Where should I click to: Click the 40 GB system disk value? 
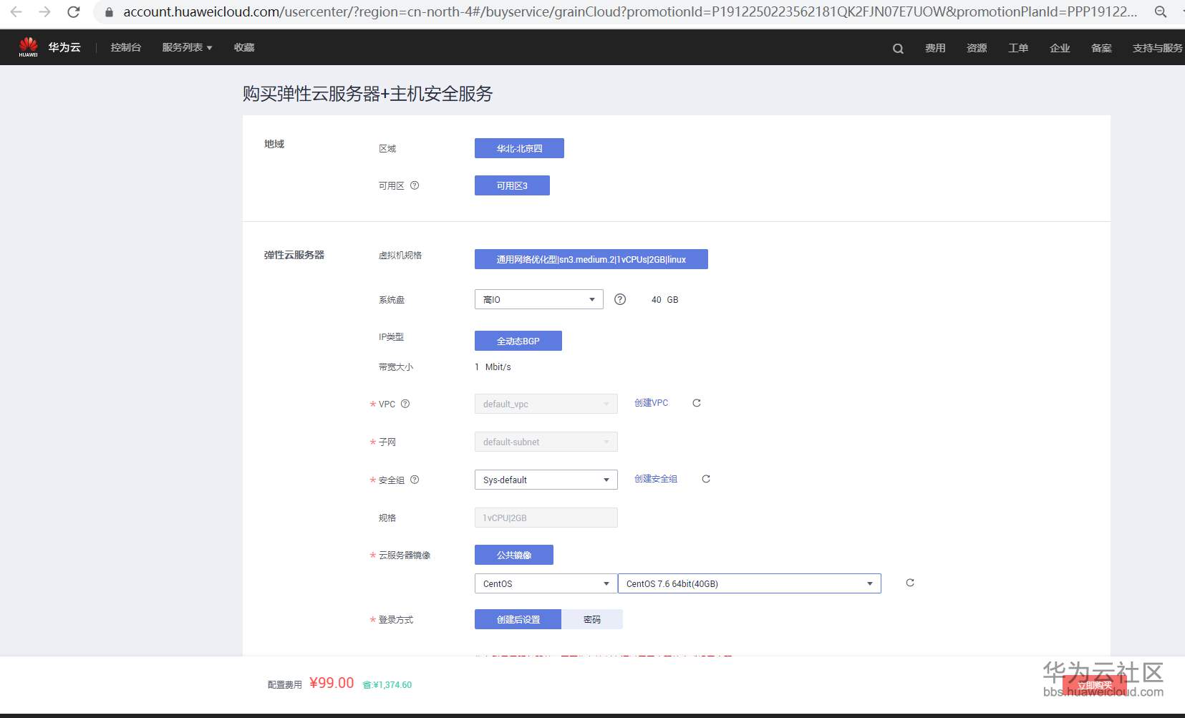tap(664, 300)
